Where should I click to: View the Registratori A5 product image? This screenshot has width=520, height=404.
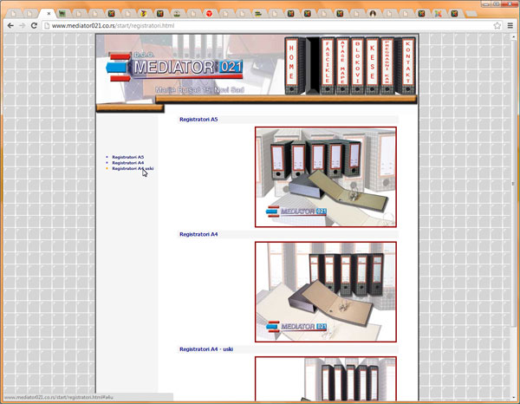[325, 177]
